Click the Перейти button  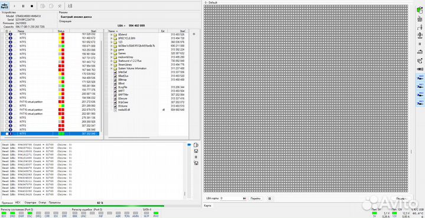point(255,199)
